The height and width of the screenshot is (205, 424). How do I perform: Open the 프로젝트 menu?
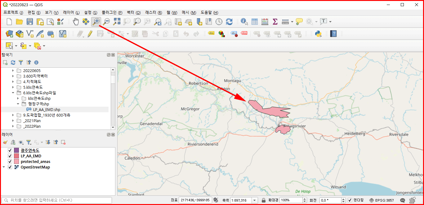(x=13, y=13)
